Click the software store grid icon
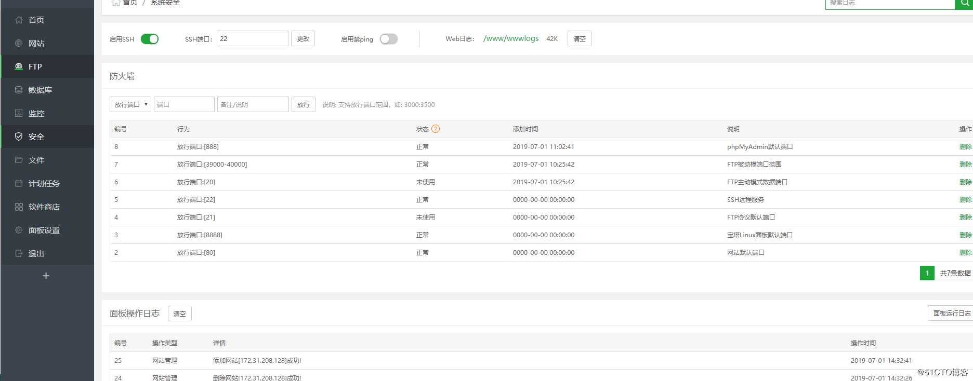Viewport: 973px width, 381px height. [19, 207]
